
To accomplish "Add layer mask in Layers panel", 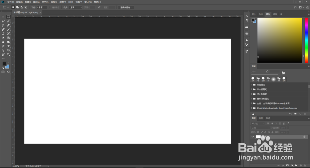I will [287, 166].
